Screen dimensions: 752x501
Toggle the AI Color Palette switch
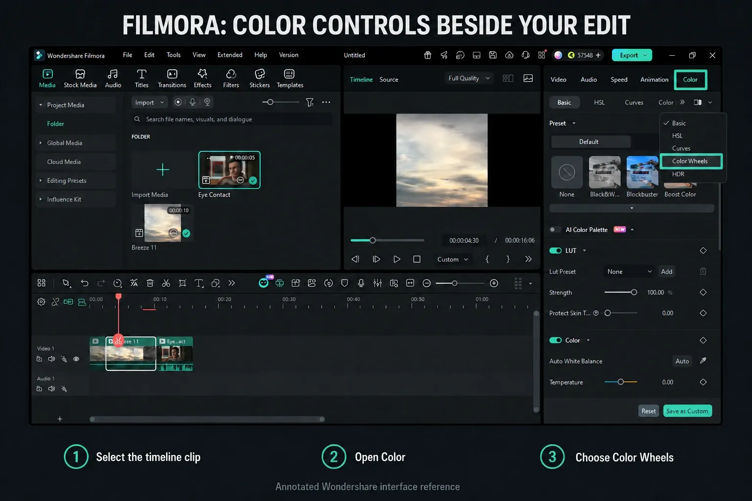click(x=555, y=229)
